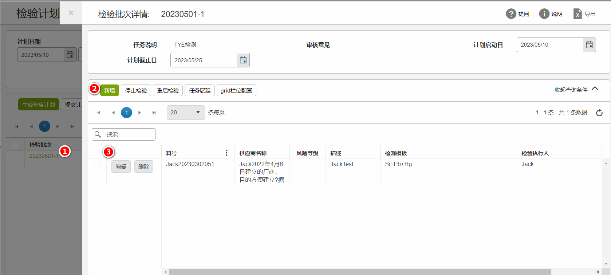Click 停止检验 button
The width and height of the screenshot is (611, 275).
point(136,90)
